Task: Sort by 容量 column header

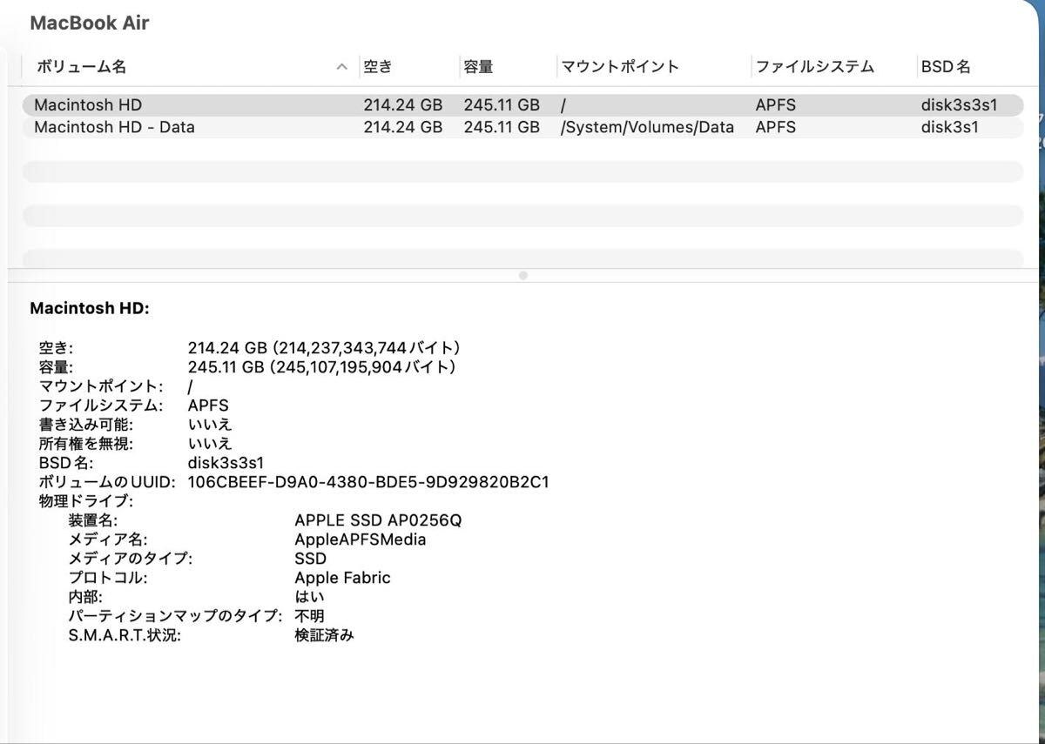Action: pyautogui.click(x=479, y=67)
